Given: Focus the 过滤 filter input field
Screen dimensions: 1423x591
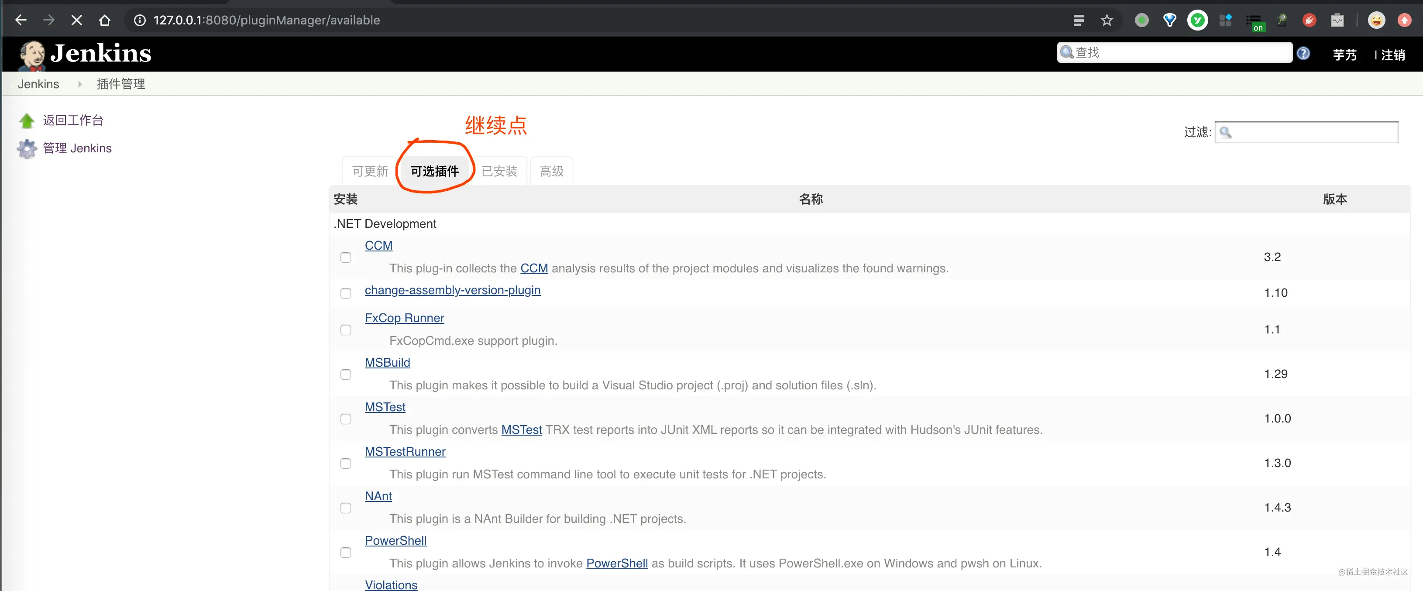Looking at the screenshot, I should coord(1306,132).
